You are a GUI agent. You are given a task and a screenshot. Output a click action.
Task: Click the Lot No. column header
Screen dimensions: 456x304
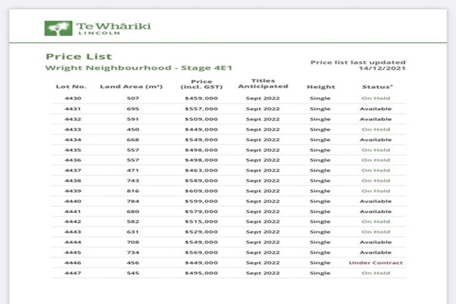point(71,87)
